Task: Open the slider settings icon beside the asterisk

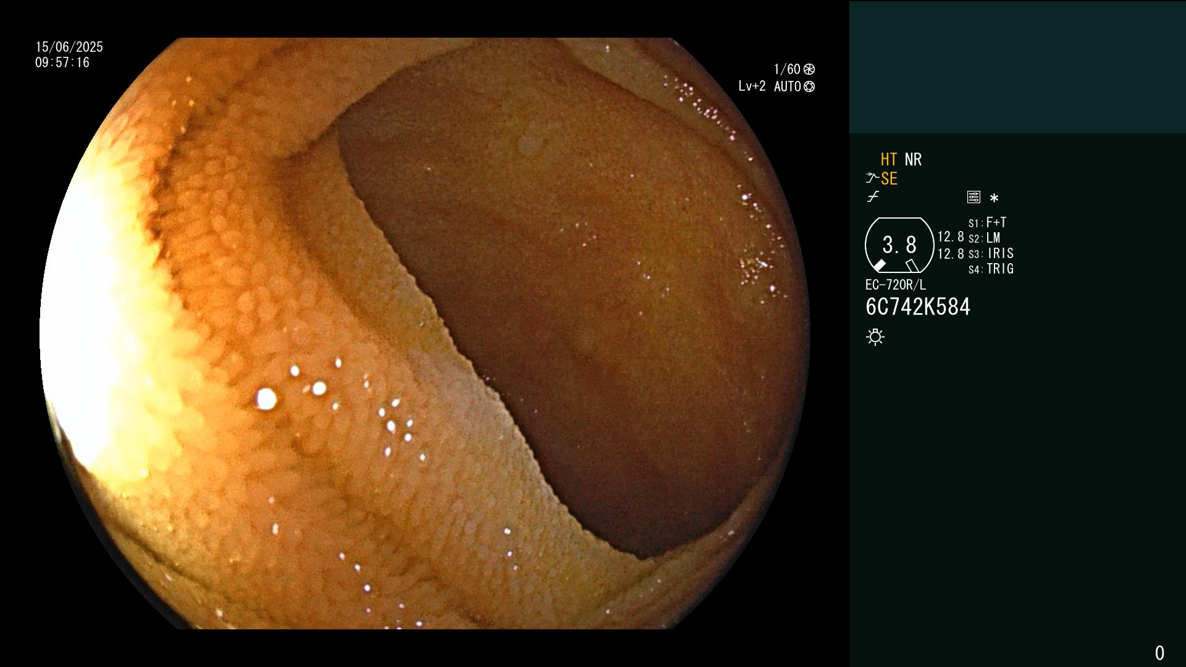Action: coord(974,197)
